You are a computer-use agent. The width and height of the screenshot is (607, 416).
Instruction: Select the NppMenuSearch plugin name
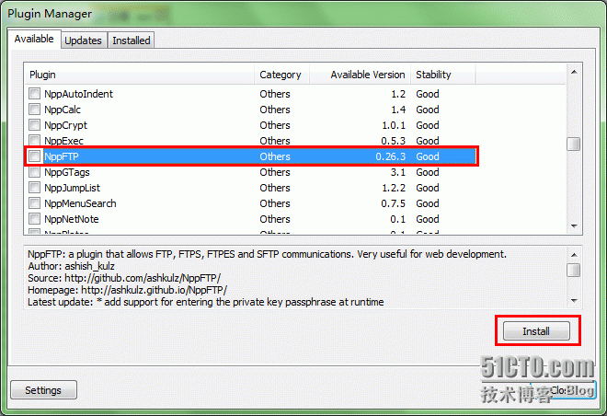tap(80, 203)
